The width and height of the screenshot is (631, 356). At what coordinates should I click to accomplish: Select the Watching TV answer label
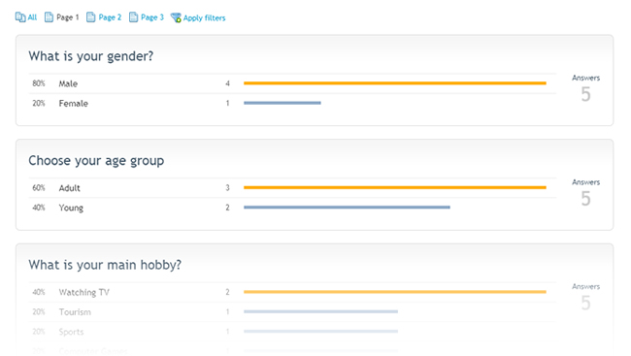84,292
